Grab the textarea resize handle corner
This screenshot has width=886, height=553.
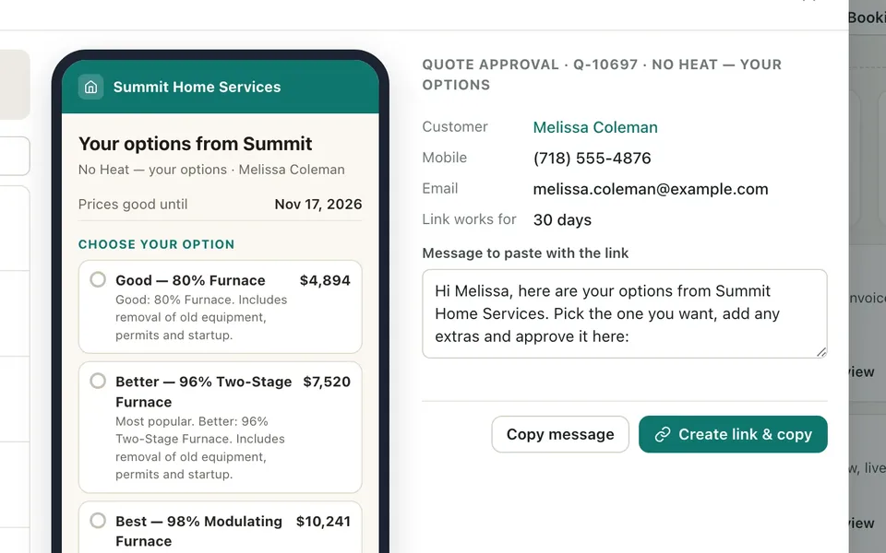coord(821,352)
